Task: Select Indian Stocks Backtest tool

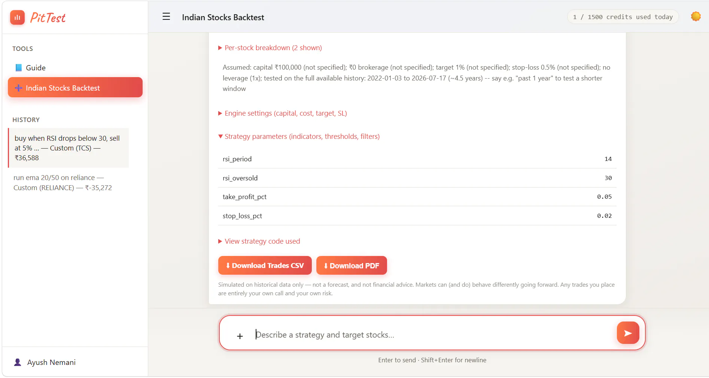Action: click(x=75, y=87)
